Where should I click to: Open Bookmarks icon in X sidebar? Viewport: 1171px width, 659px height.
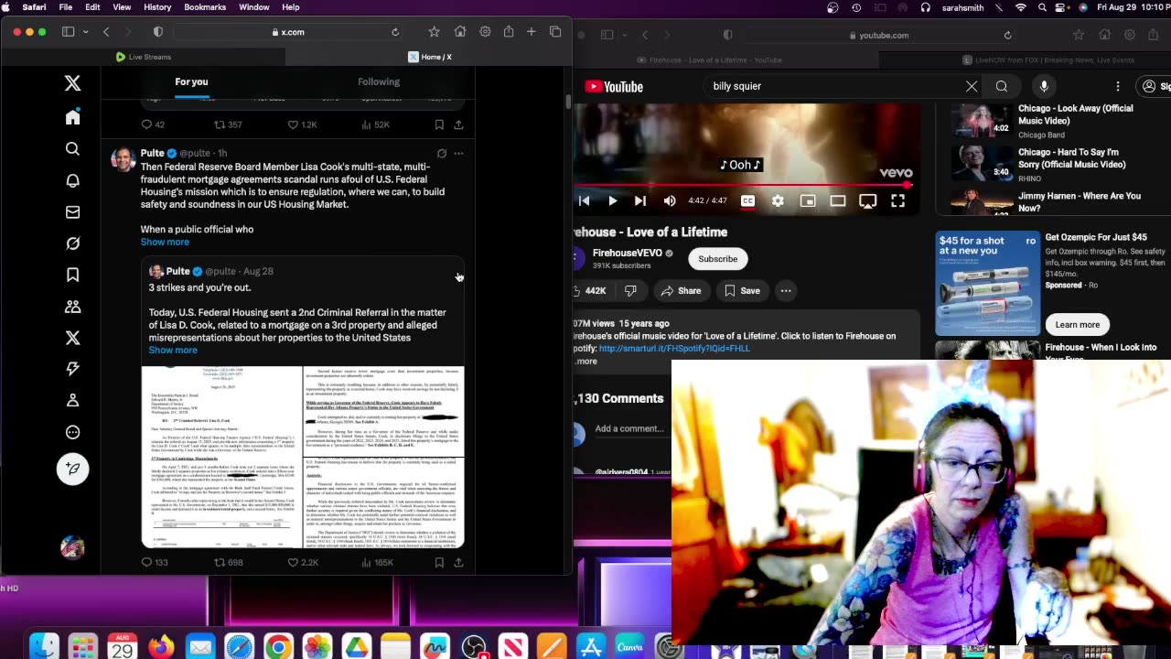click(72, 275)
